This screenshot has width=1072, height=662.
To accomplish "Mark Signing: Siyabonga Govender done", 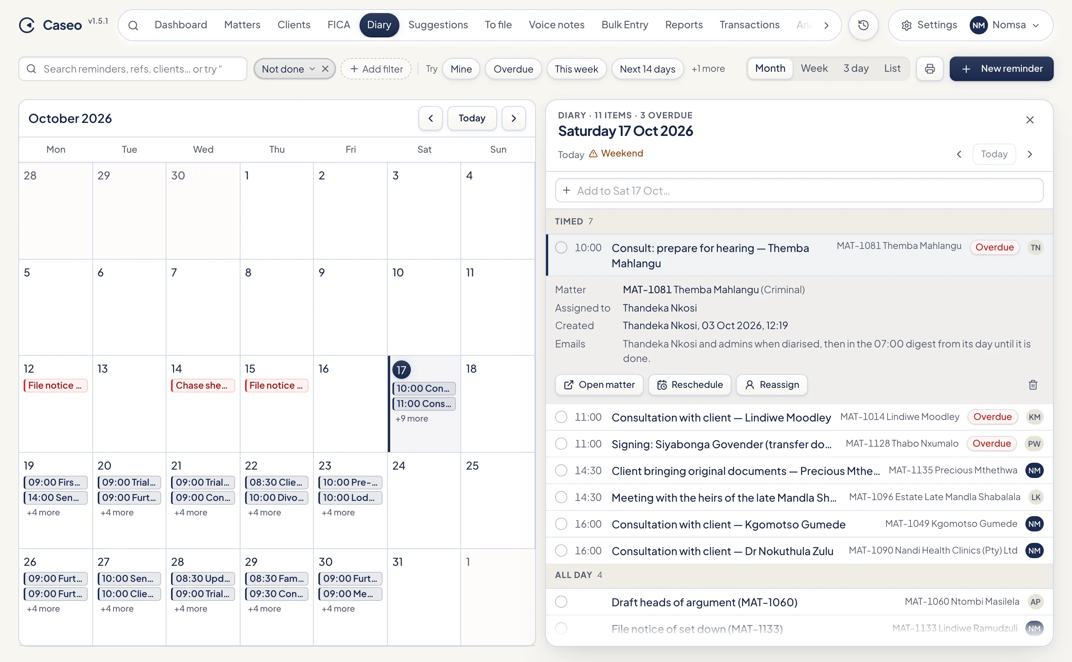I will coord(561,444).
